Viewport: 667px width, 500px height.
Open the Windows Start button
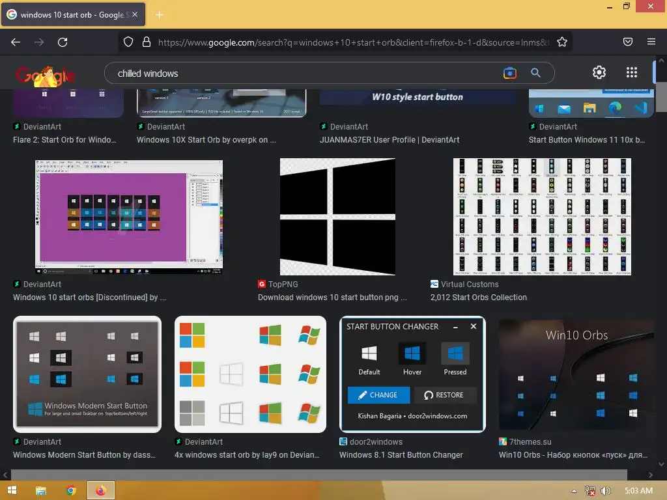[x=12, y=490]
